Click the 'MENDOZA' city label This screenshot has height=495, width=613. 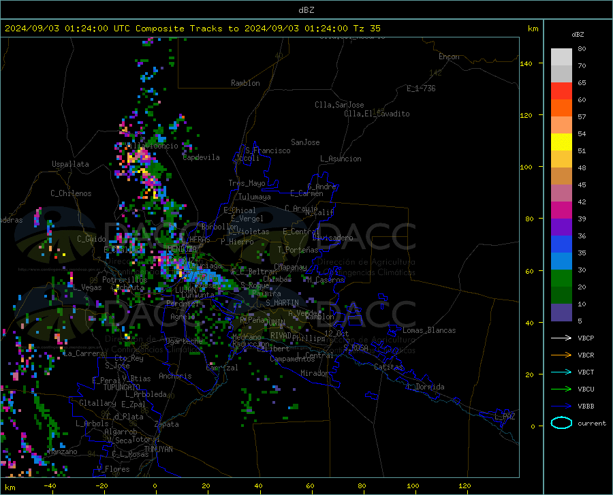click(182, 249)
